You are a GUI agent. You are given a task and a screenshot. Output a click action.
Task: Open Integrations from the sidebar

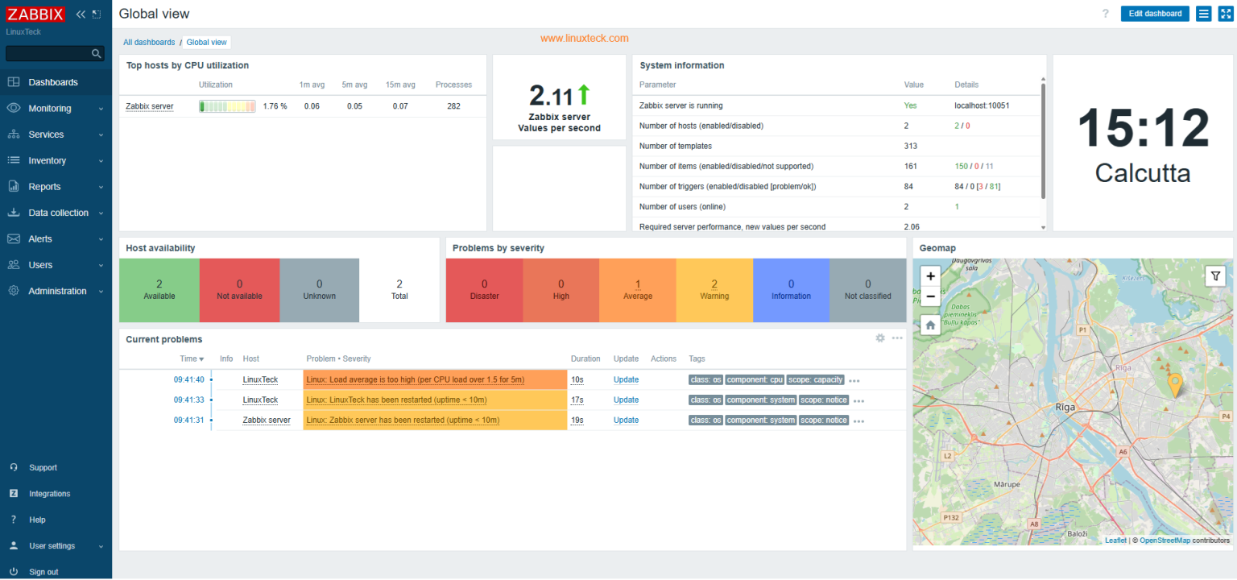[x=50, y=494]
